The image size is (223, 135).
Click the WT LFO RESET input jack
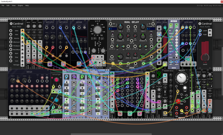47,28
